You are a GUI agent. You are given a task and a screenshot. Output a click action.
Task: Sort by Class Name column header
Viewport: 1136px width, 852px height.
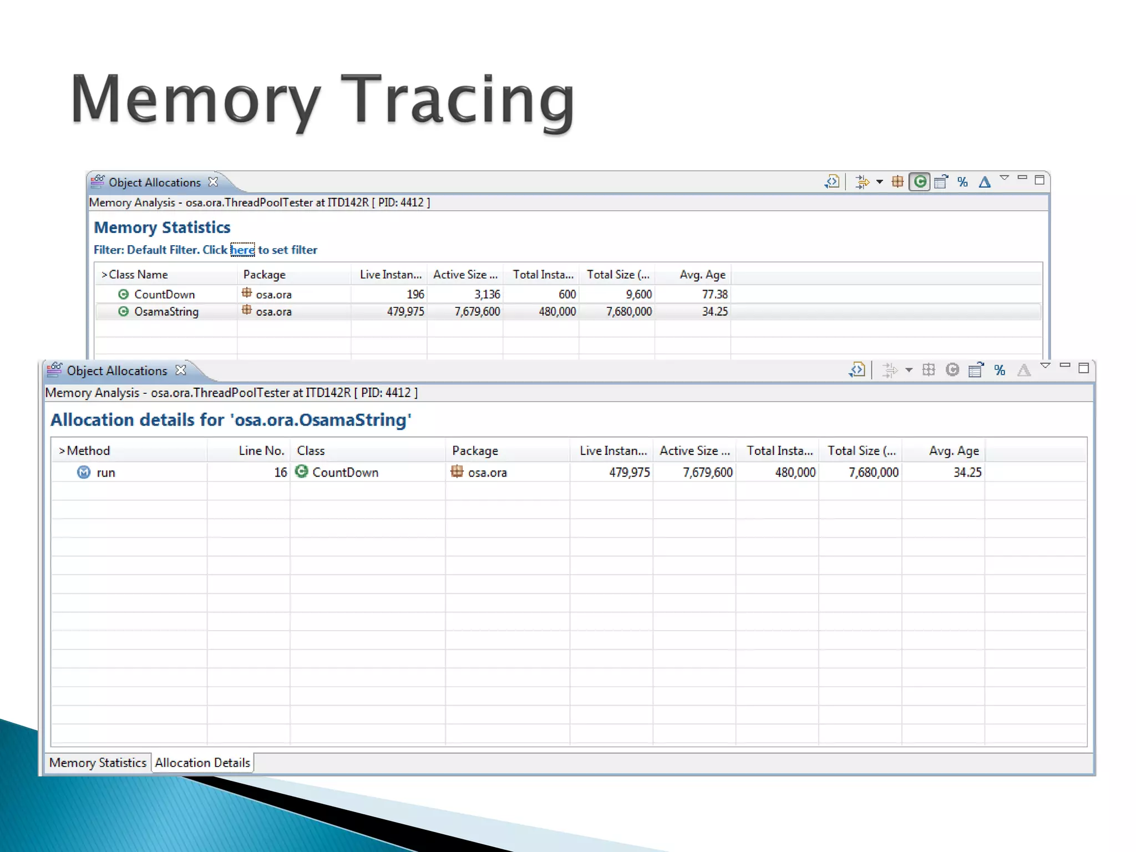tap(138, 275)
